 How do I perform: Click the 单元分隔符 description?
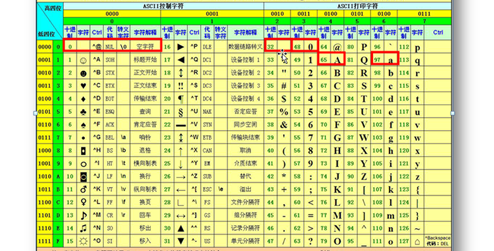tap(246, 242)
